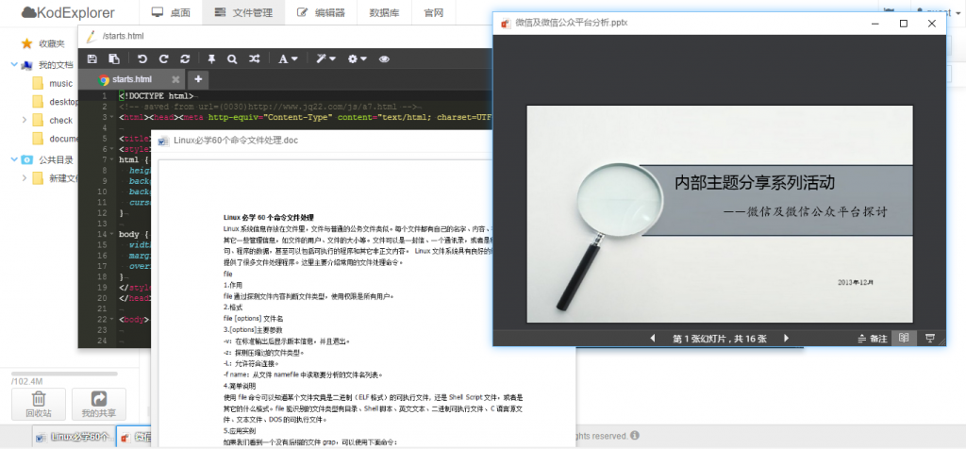Click the pushpin icon in editor toolbar
This screenshot has width=966, height=449.
[x=211, y=58]
